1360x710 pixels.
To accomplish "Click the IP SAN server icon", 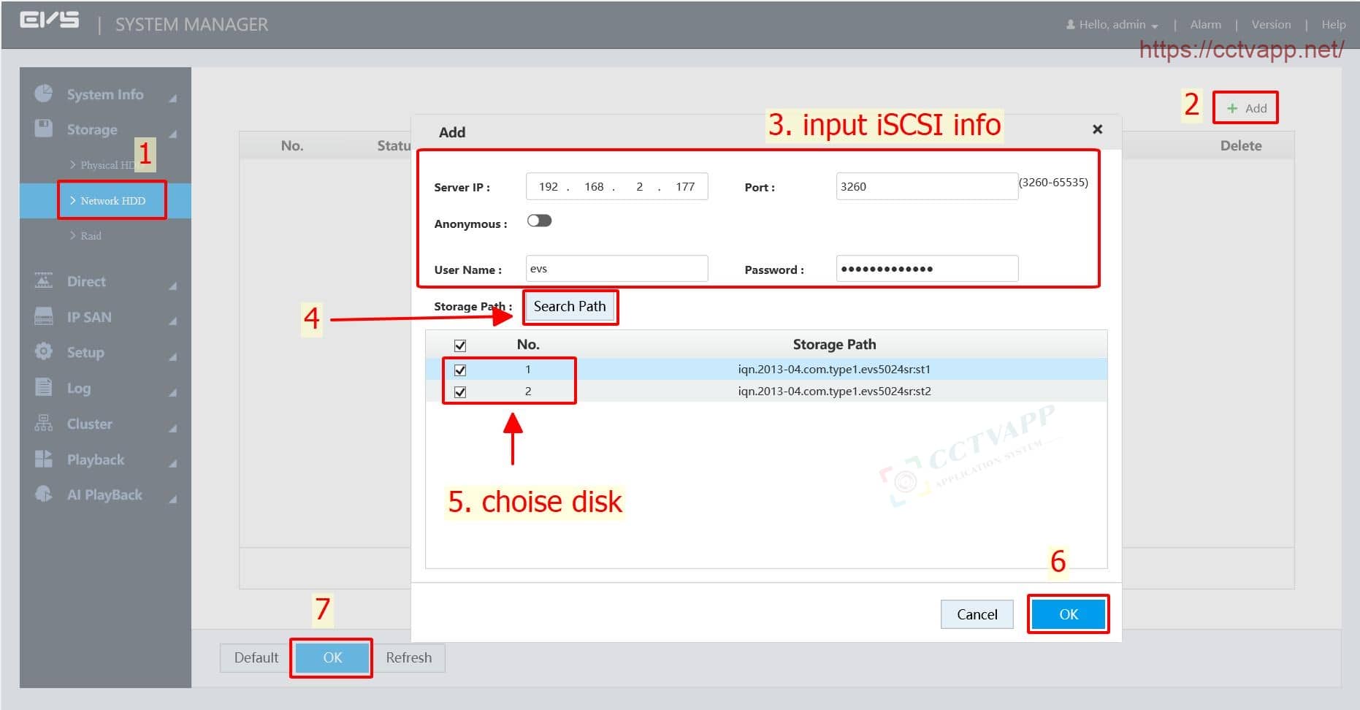I will pyautogui.click(x=44, y=316).
